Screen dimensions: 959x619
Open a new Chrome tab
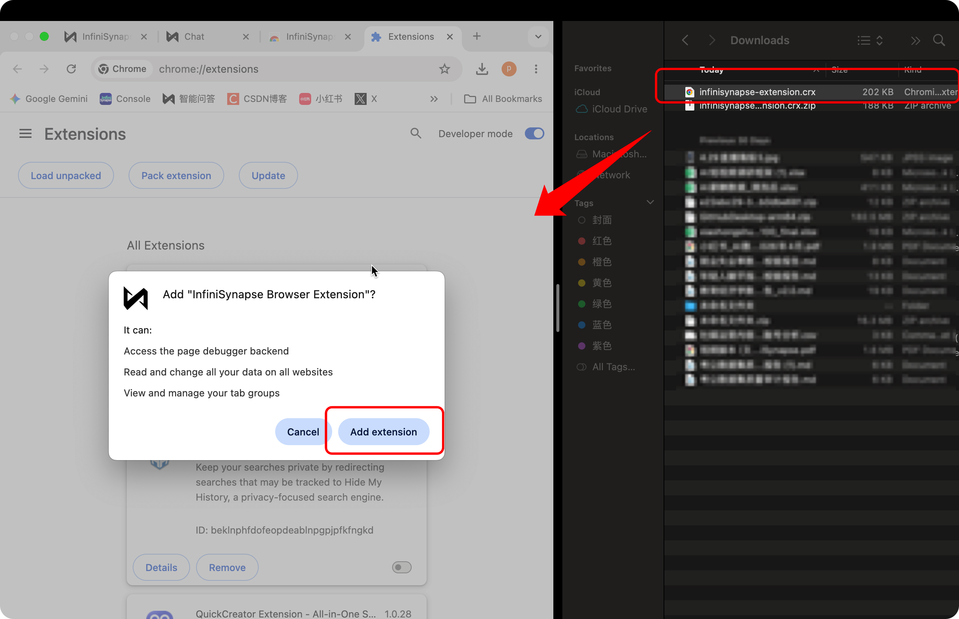click(x=477, y=36)
